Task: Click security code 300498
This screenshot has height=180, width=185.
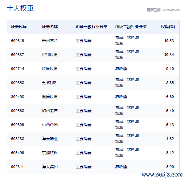Action: (18, 97)
